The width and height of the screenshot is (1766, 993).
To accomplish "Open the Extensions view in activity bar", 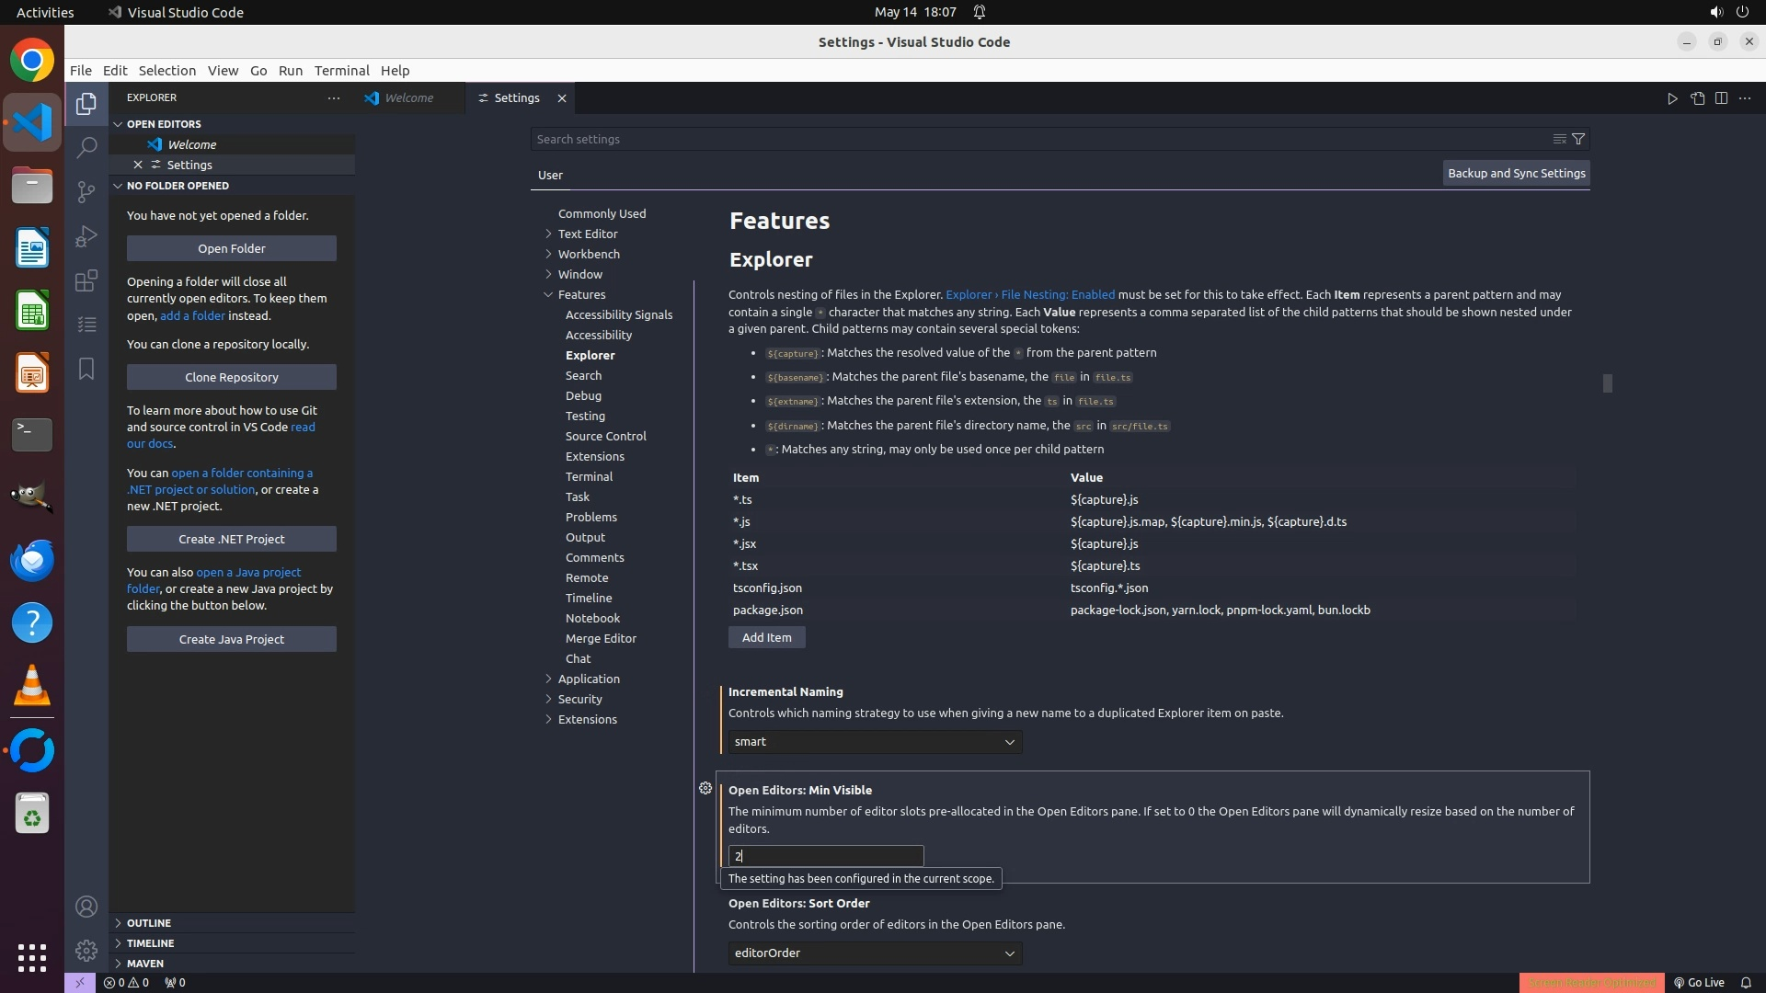I will 86,280.
